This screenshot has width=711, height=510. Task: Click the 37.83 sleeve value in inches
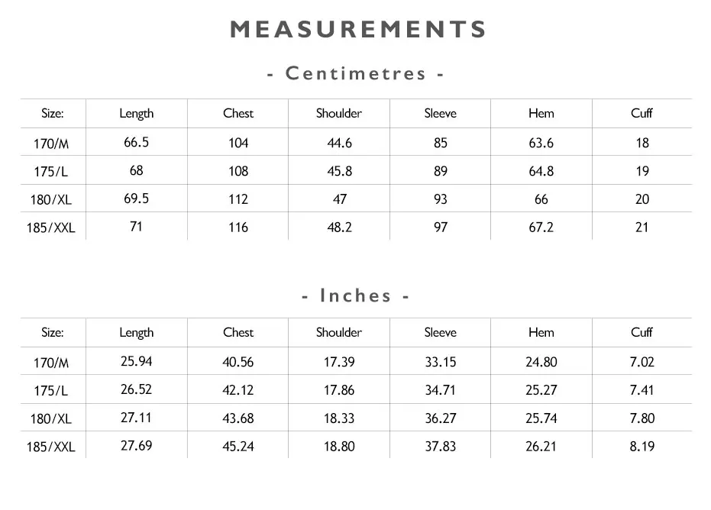click(x=441, y=446)
